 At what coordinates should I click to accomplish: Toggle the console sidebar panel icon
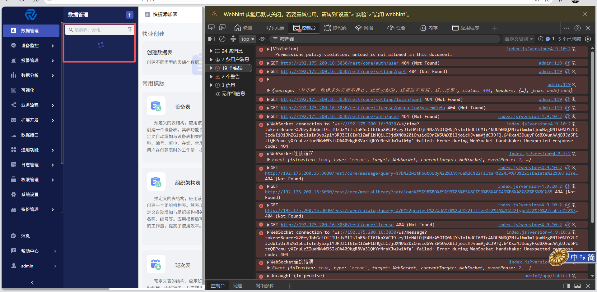(212, 39)
